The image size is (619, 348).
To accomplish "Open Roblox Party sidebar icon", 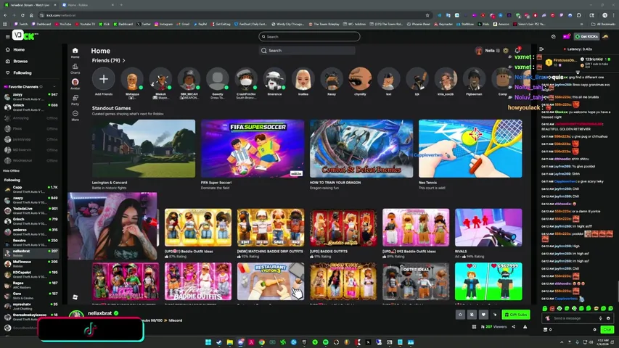I will (75, 100).
